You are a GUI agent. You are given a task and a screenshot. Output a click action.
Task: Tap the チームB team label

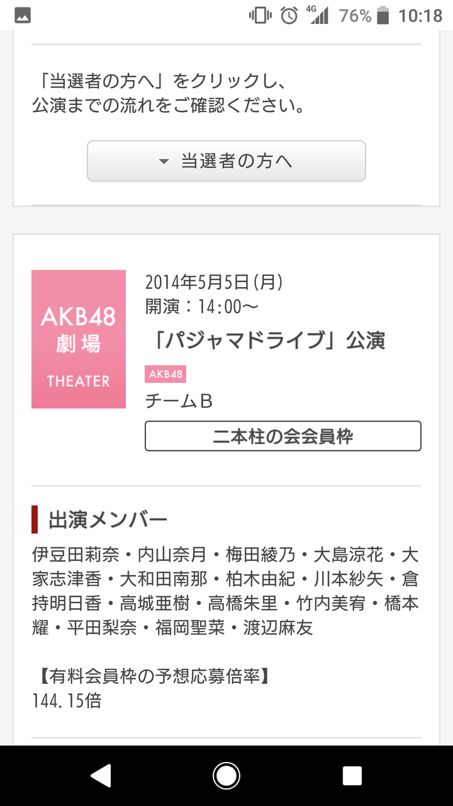179,401
